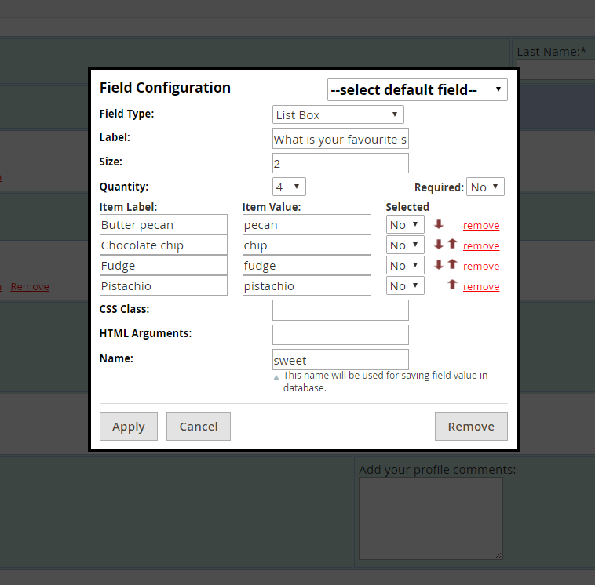This screenshot has width=595, height=585.
Task: Click the Apply button
Action: (x=129, y=427)
